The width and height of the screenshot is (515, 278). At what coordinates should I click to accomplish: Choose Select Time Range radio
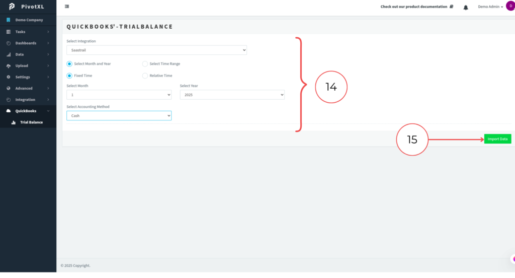145,64
